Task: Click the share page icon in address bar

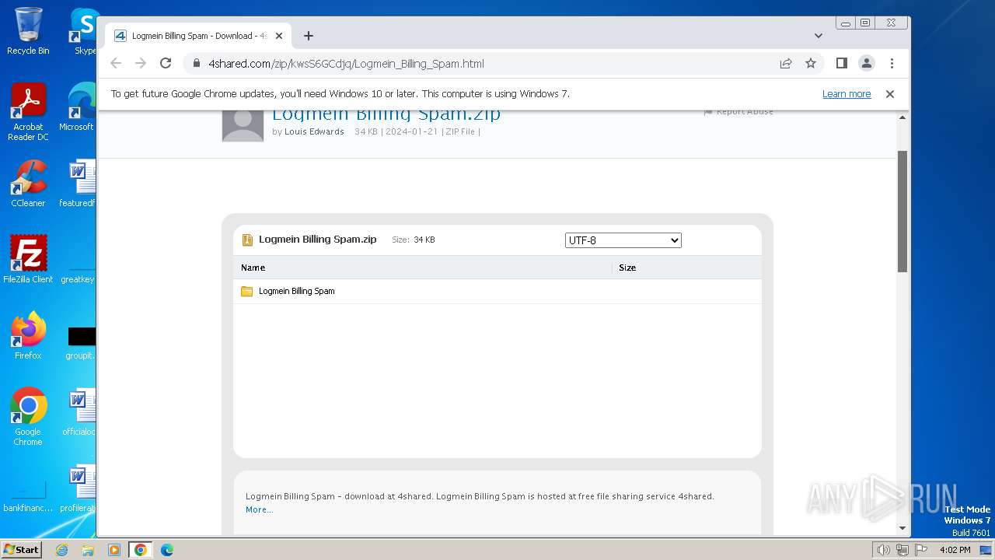Action: point(786,64)
